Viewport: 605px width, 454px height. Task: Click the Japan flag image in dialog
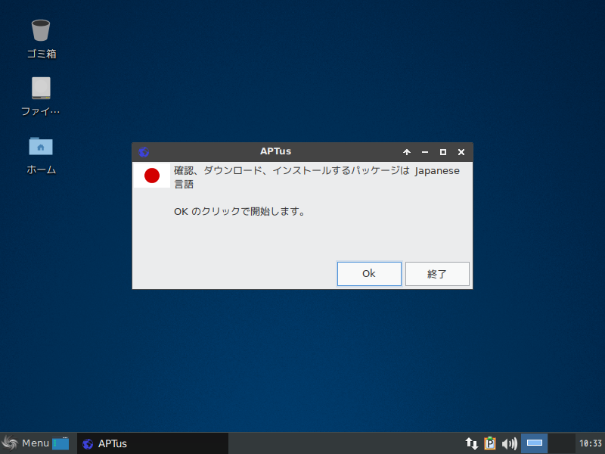(152, 176)
